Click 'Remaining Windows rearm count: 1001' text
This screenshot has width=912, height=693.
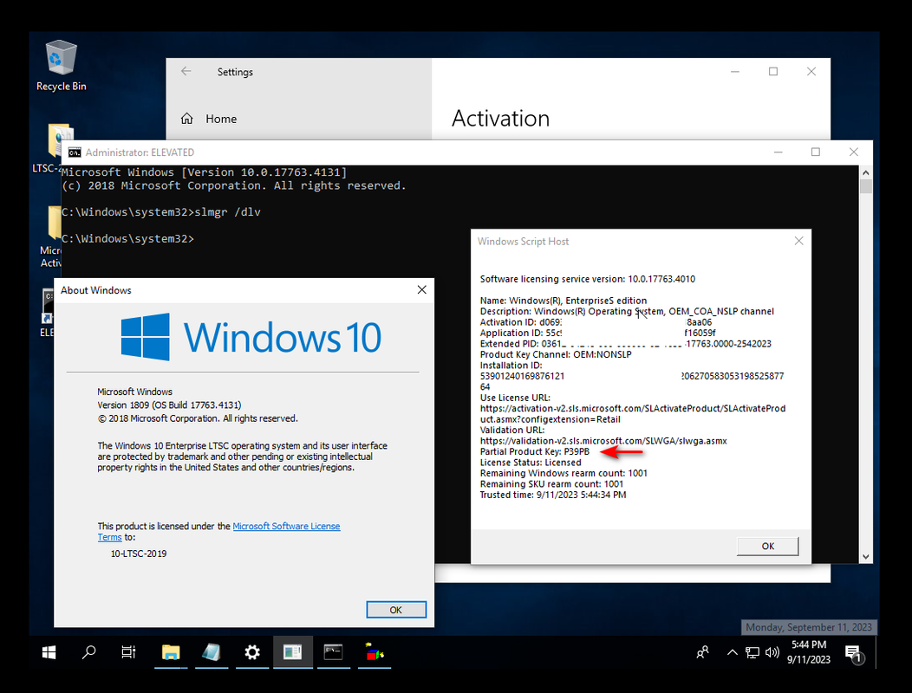click(563, 473)
